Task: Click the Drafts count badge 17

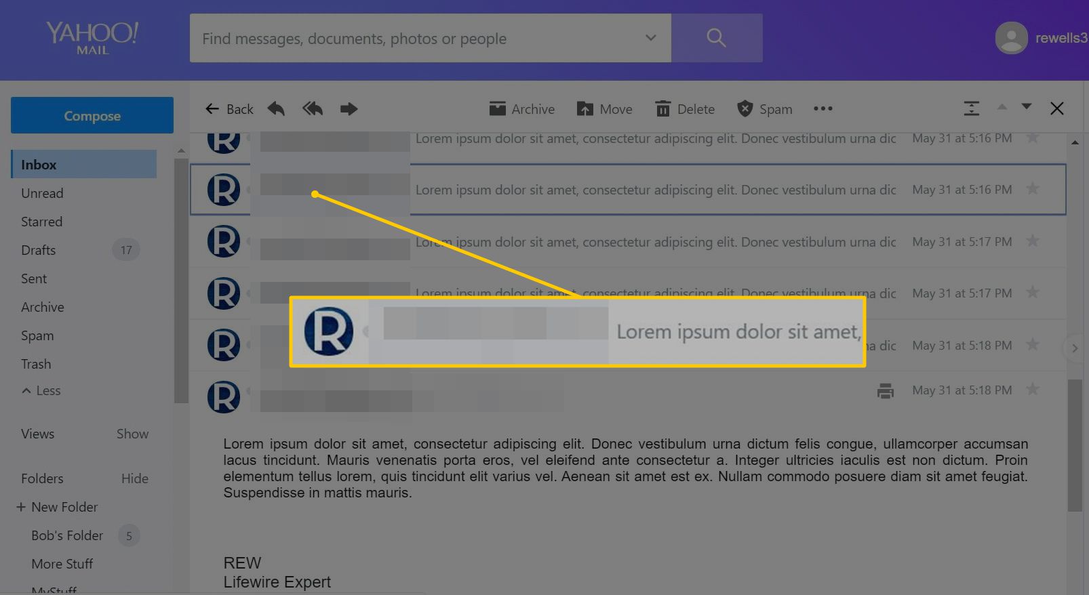Action: (x=126, y=250)
